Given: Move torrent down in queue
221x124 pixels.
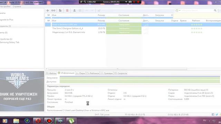Looking at the screenshot, I should coord(92,11).
